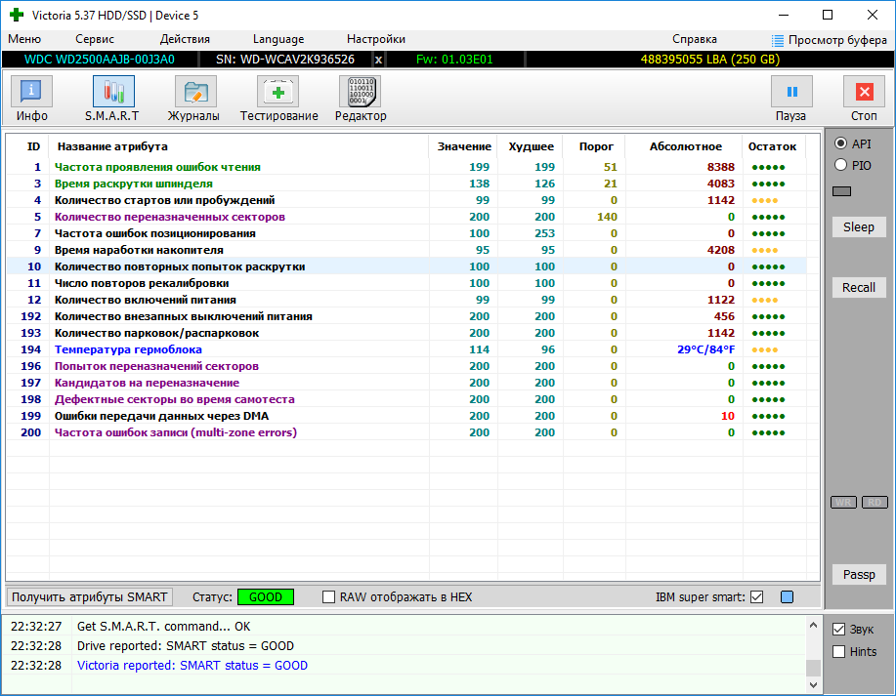896x696 pixels.
Task: Open the Настройки menu
Action: coord(375,39)
